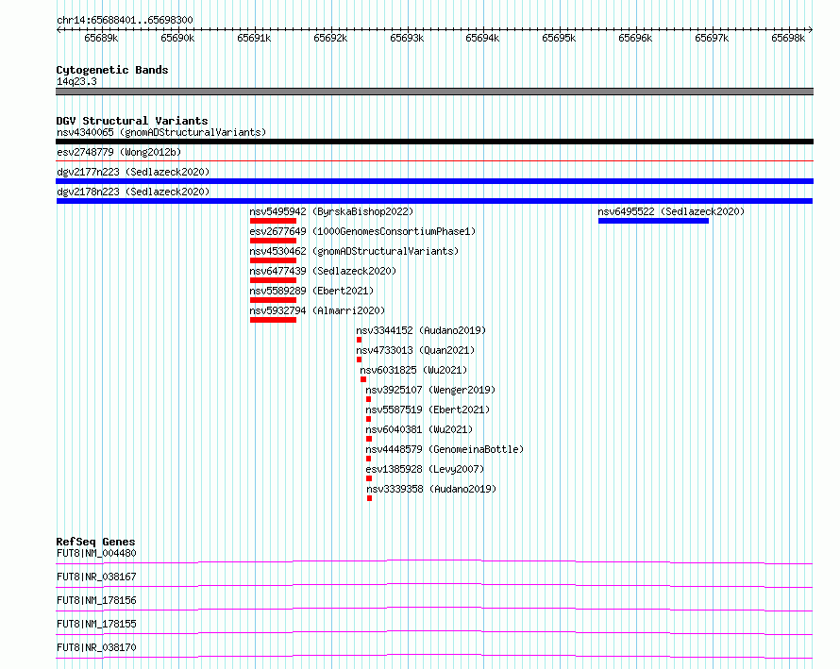Click the small red esv1385928 marker
This screenshot has height=669, width=840.
(369, 478)
